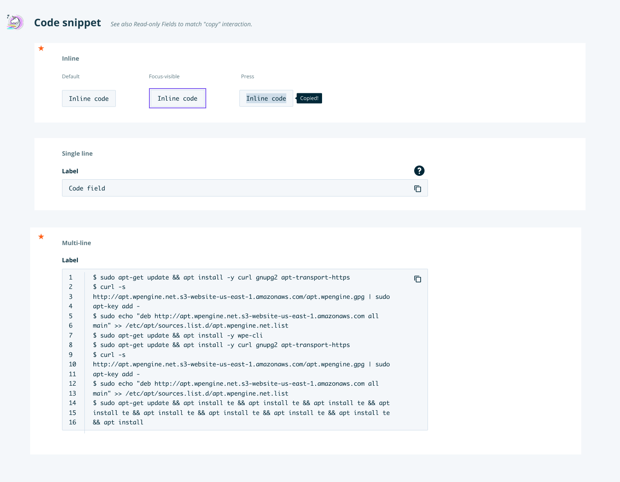Screen dimensions: 620x482
Task: Click the Label text above multi-line block
Action: pos(70,260)
